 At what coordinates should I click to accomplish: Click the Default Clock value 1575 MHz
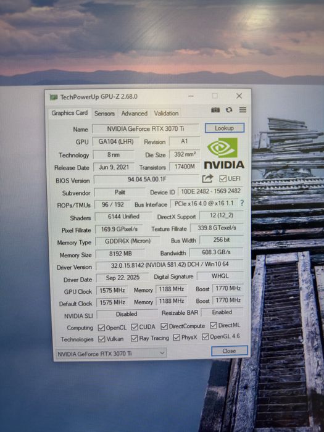pyautogui.click(x=112, y=302)
